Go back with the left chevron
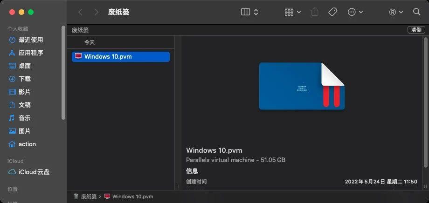This screenshot has height=203, width=429. [80, 12]
